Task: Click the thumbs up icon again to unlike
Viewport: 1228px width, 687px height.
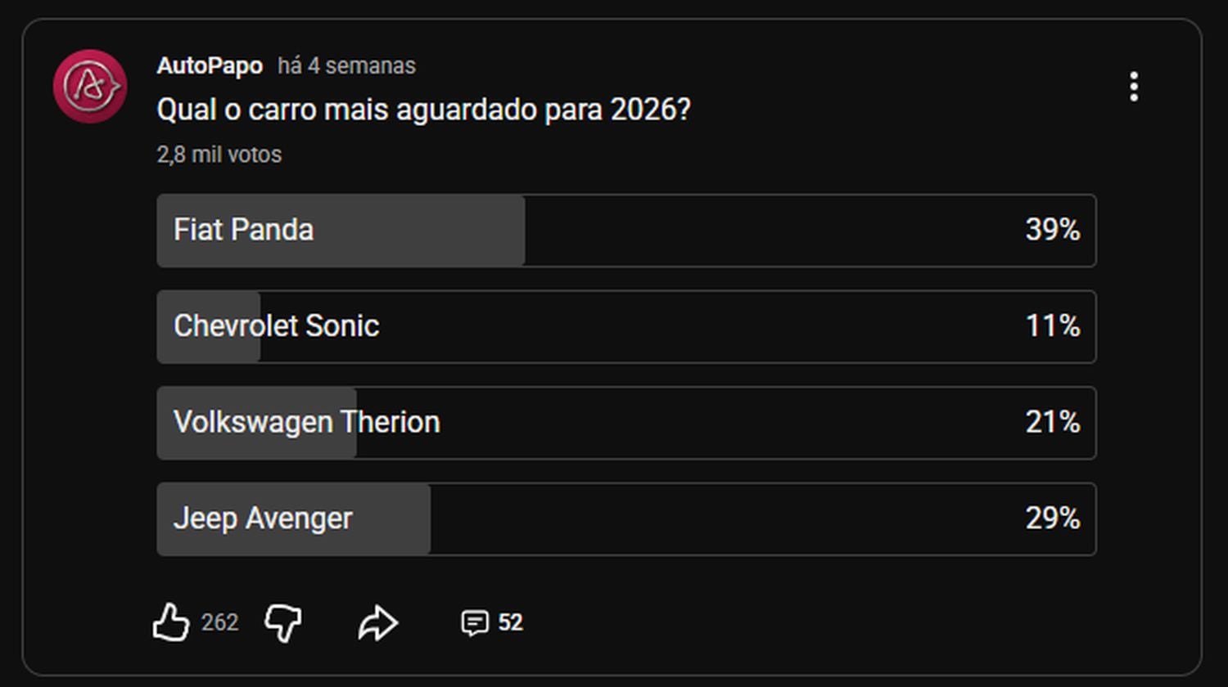Action: coord(172,622)
